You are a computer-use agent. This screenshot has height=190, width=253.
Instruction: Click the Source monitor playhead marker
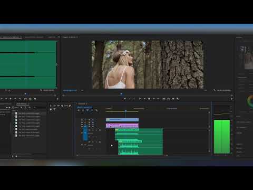coord(25,94)
